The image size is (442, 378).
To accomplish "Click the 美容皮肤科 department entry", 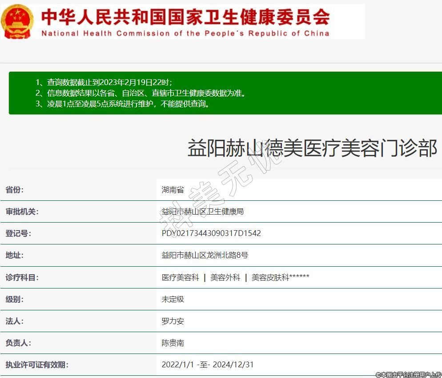I will [270, 277].
